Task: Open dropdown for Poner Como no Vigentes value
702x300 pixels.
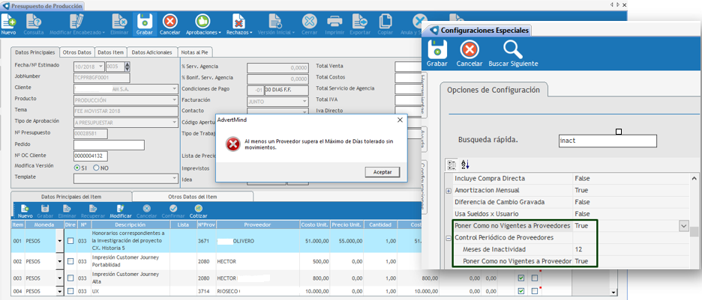Action: (x=683, y=225)
